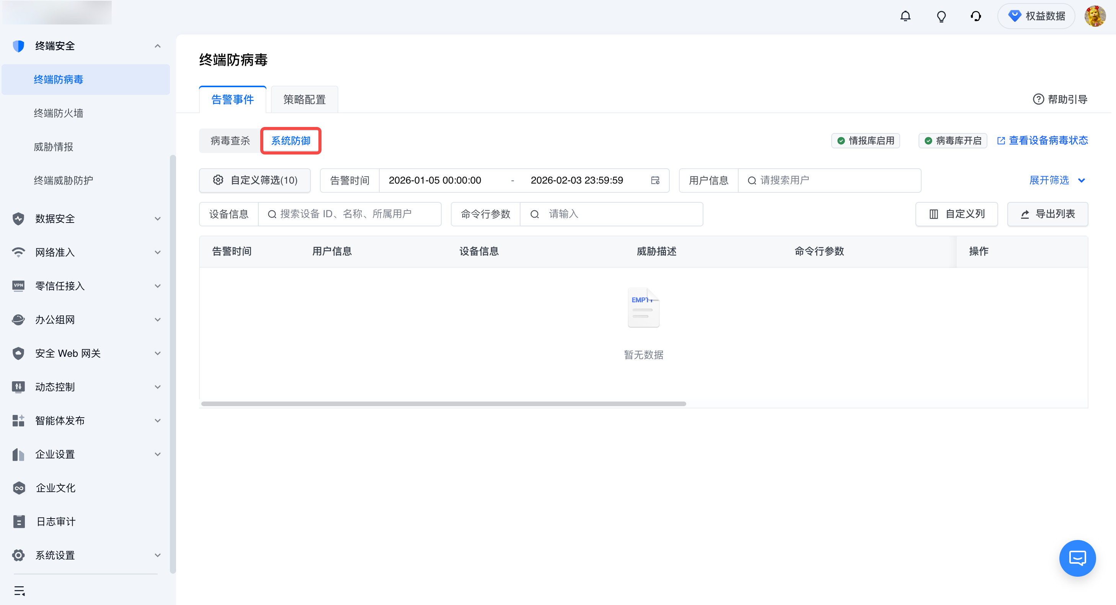Open the 查看设备病毒状态 link
The width and height of the screenshot is (1116, 605).
click(x=1043, y=141)
